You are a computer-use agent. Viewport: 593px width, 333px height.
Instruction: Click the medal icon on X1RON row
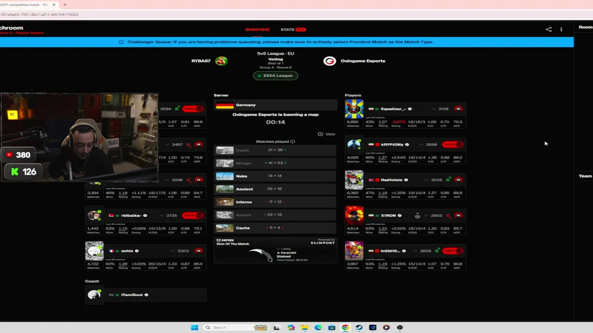click(x=417, y=216)
